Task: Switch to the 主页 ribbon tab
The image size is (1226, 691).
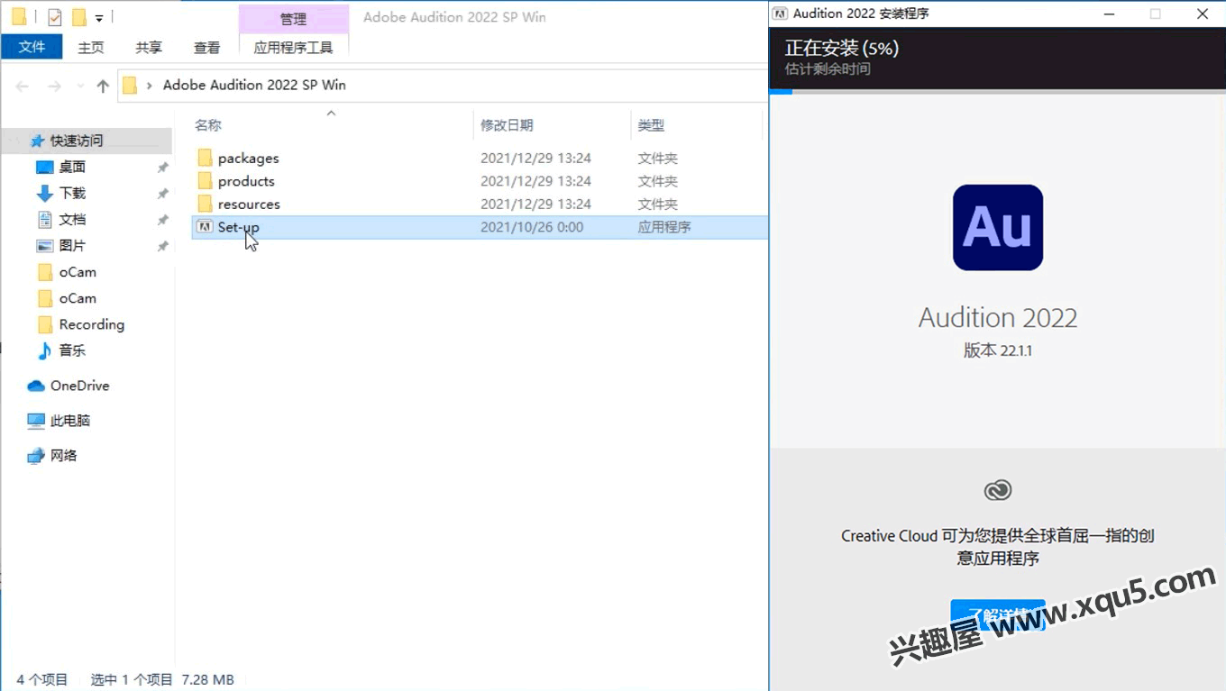Action: coord(91,48)
